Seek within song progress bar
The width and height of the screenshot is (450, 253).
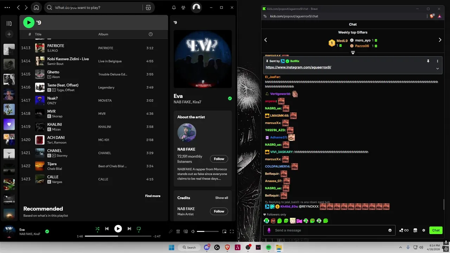tap(118, 236)
